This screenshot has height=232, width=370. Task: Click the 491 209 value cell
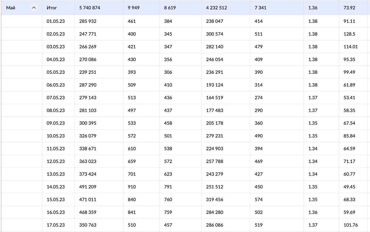coord(88,187)
